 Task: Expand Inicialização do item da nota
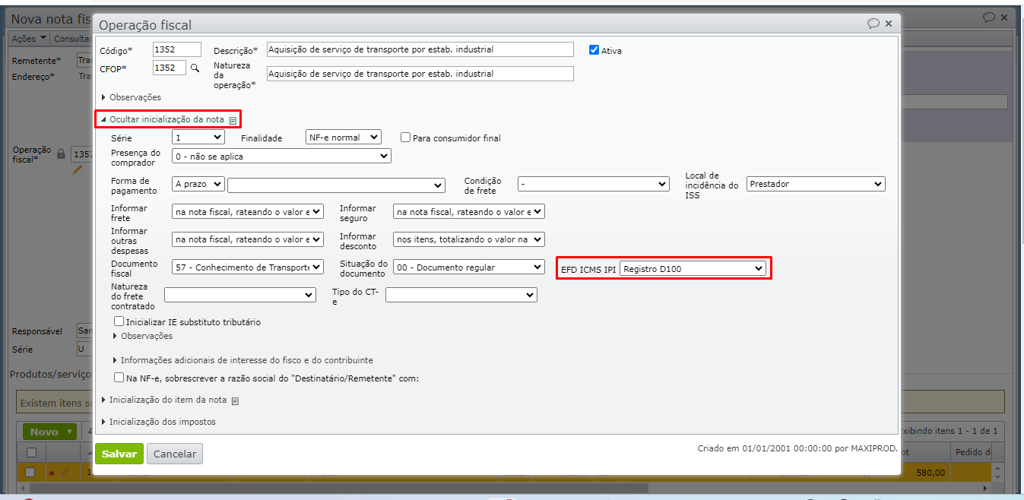pyautogui.click(x=164, y=400)
